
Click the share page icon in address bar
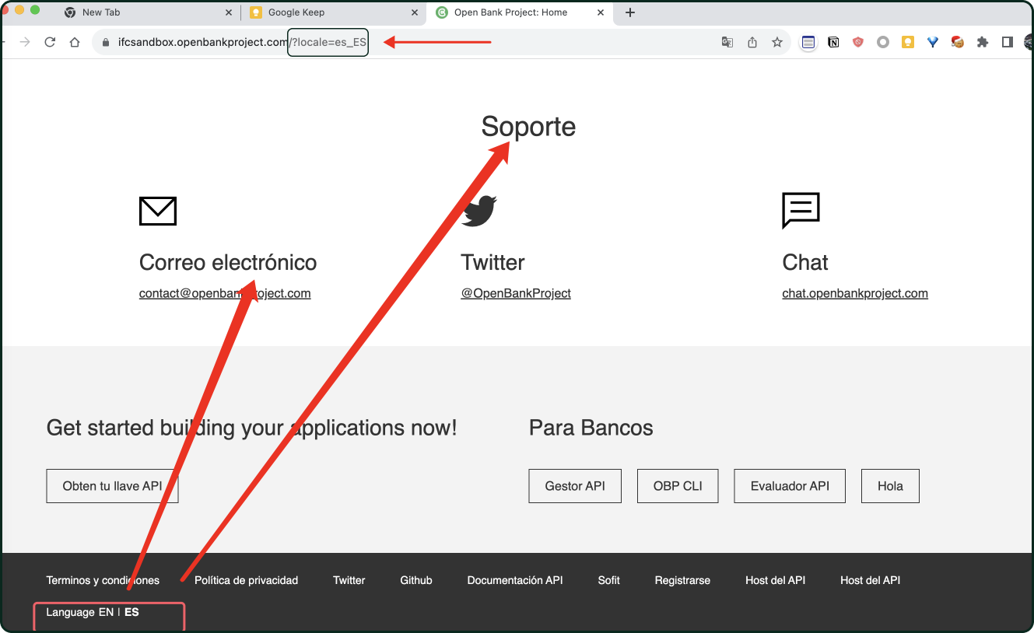pos(752,42)
